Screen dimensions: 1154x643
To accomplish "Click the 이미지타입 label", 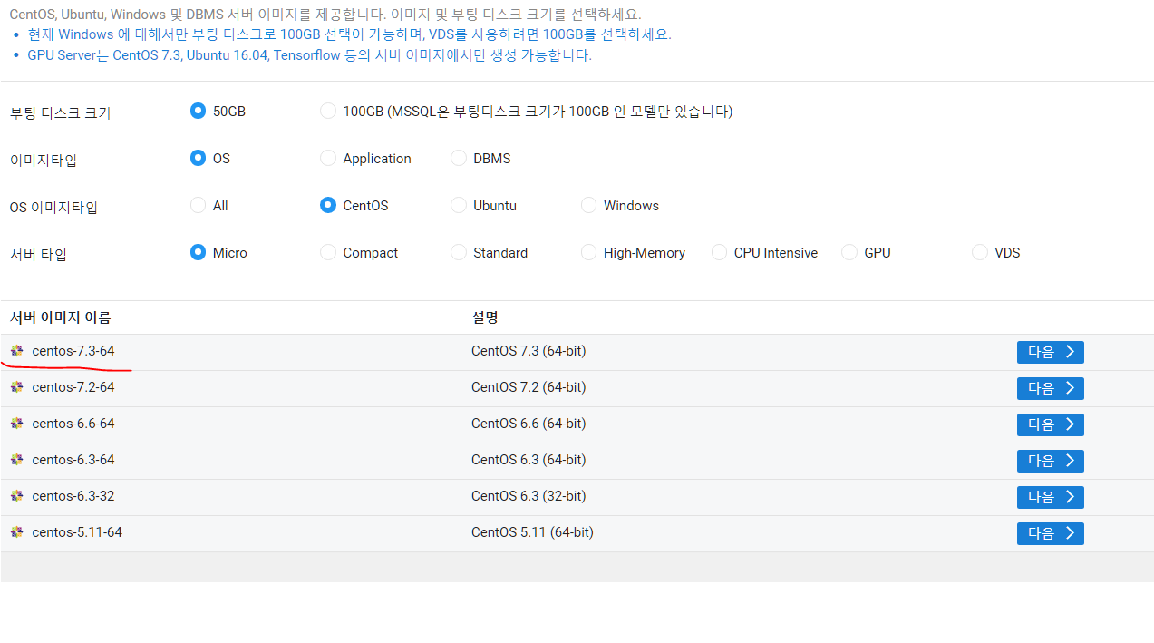I will [x=44, y=161].
